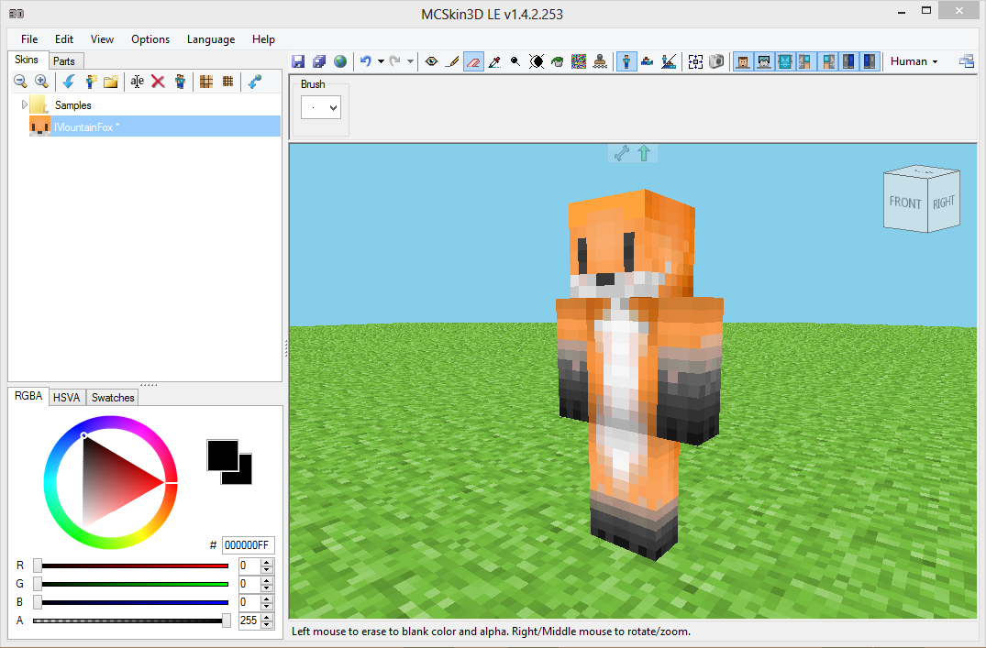Open the Language menu
986x648 pixels.
pyautogui.click(x=211, y=39)
